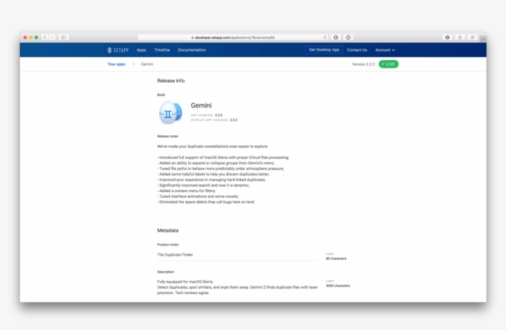
Task: Click the Setapp logo in the header
Action: click(118, 50)
